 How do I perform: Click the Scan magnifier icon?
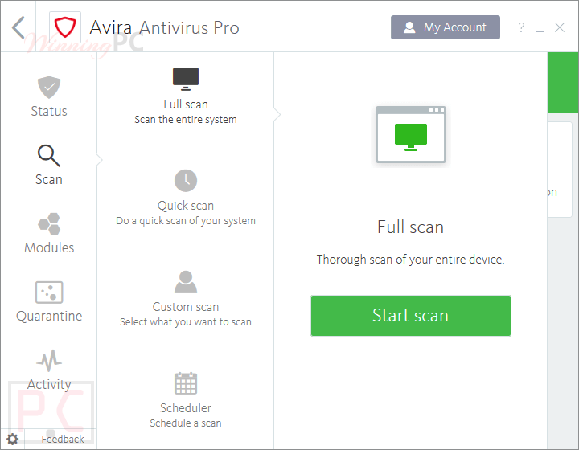tap(49, 156)
